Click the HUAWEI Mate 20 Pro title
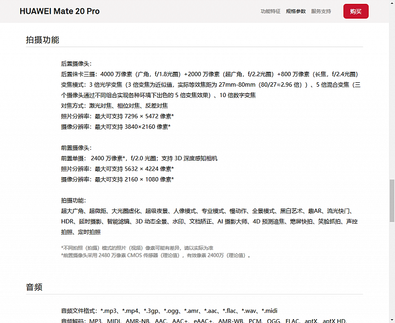 pos(60,12)
